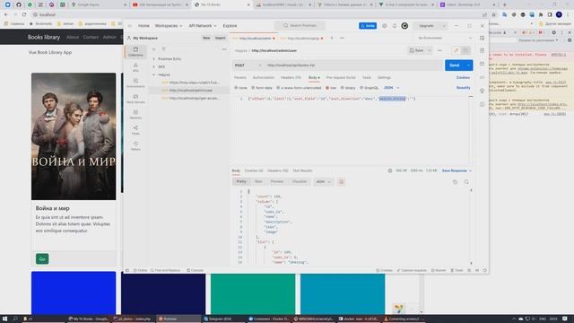Click the request URL input field
574x323 pixels.
coord(353,65)
